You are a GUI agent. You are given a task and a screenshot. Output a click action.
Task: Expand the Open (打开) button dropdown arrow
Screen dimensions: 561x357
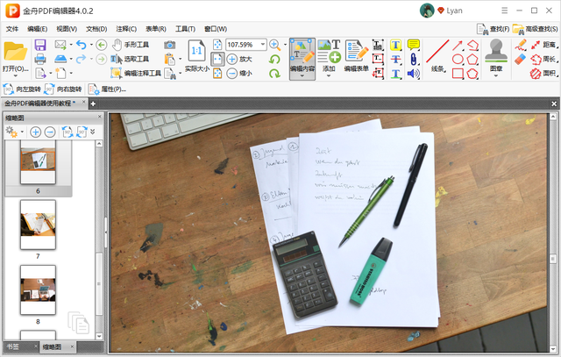(16, 75)
